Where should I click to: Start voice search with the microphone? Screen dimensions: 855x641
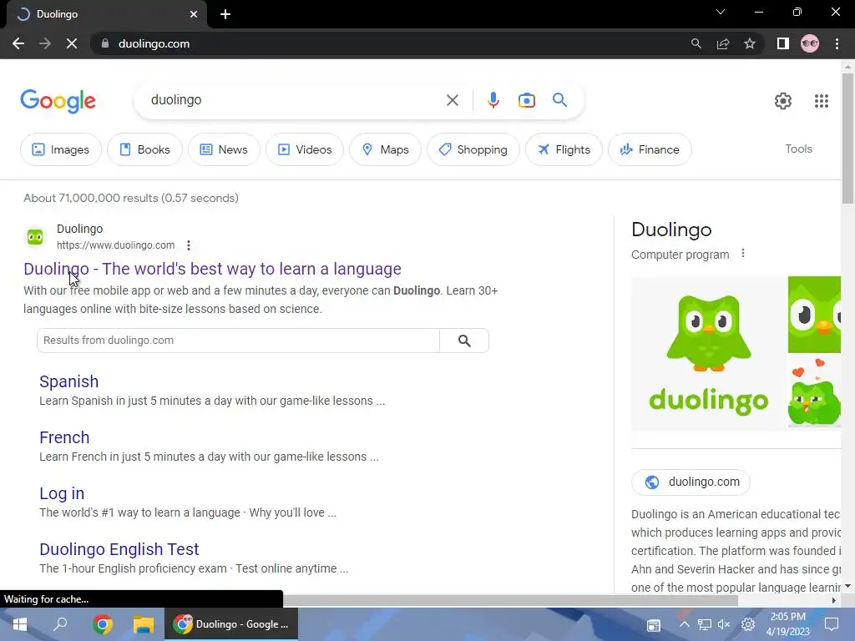[493, 100]
